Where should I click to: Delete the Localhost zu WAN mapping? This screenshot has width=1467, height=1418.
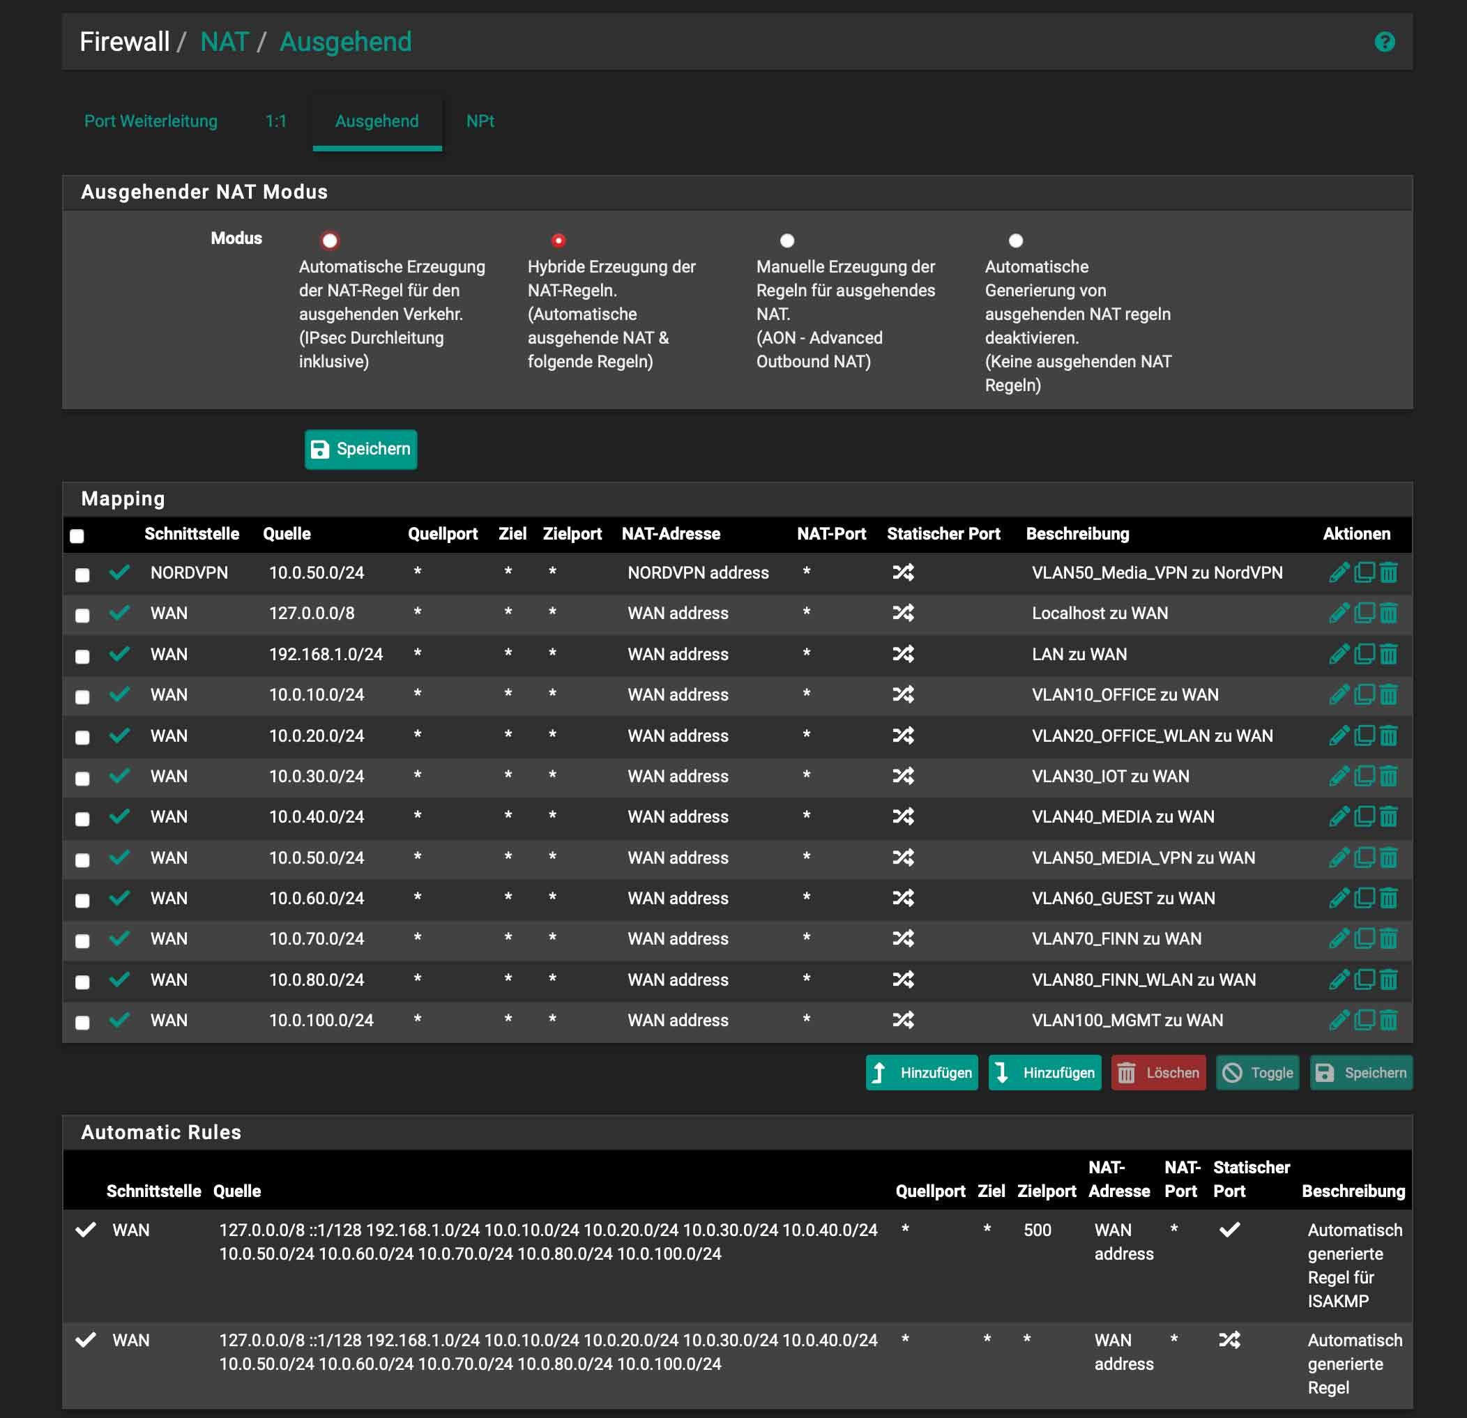[1388, 613]
